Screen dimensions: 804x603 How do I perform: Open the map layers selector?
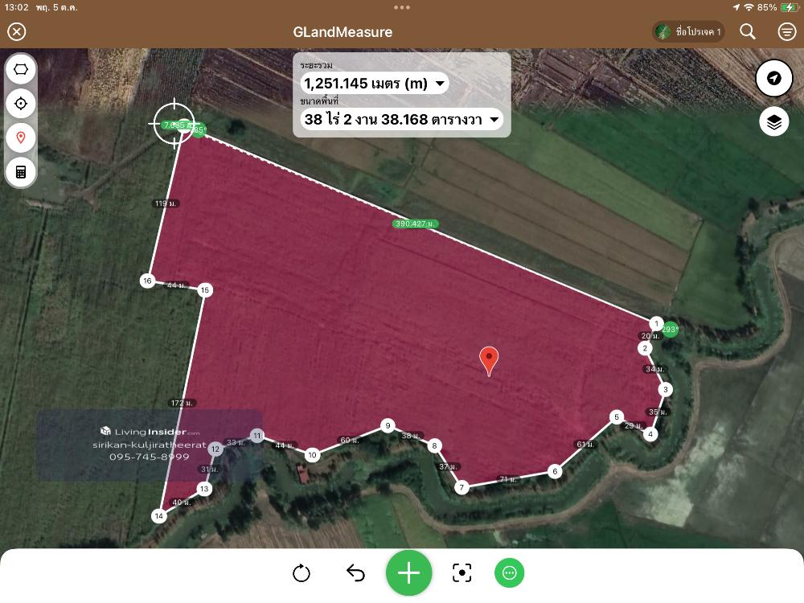tap(773, 121)
